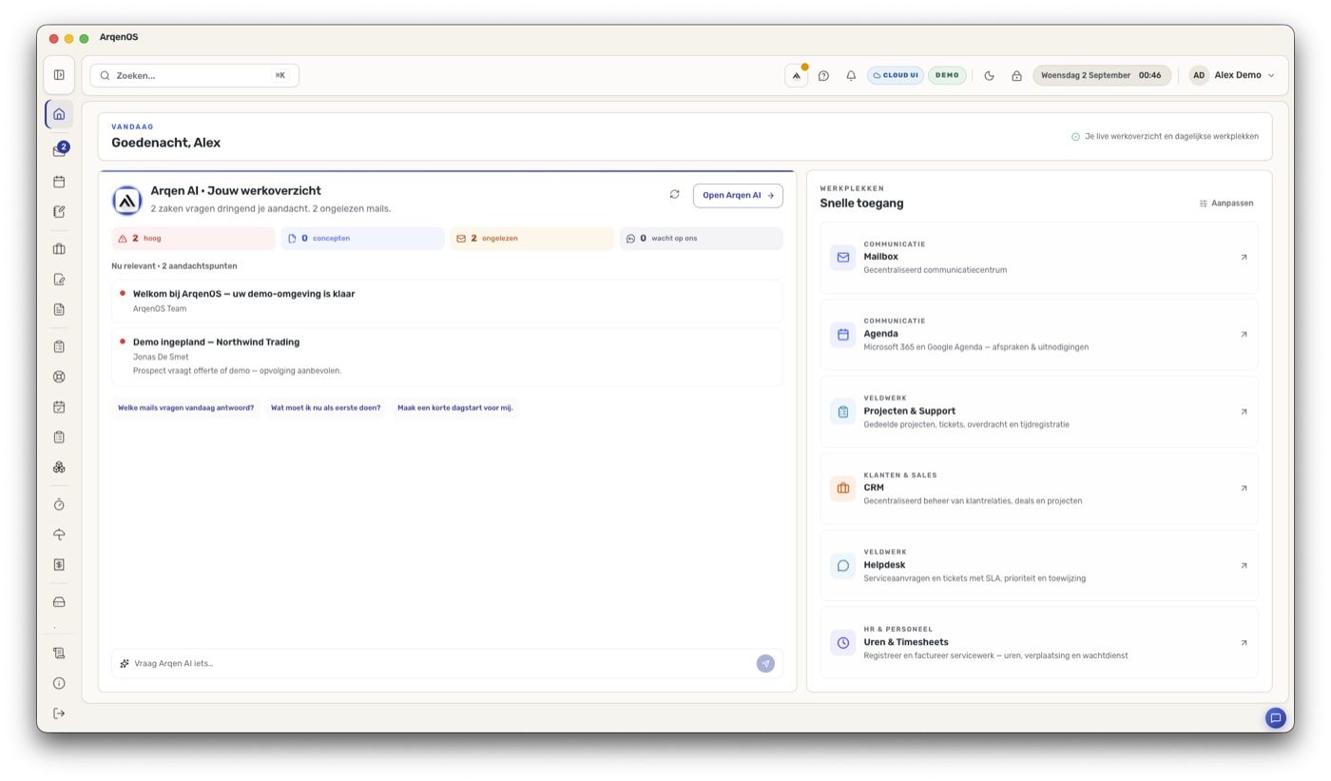Open the umbrella icon in the sidebar
This screenshot has width=1331, height=781.
click(59, 535)
